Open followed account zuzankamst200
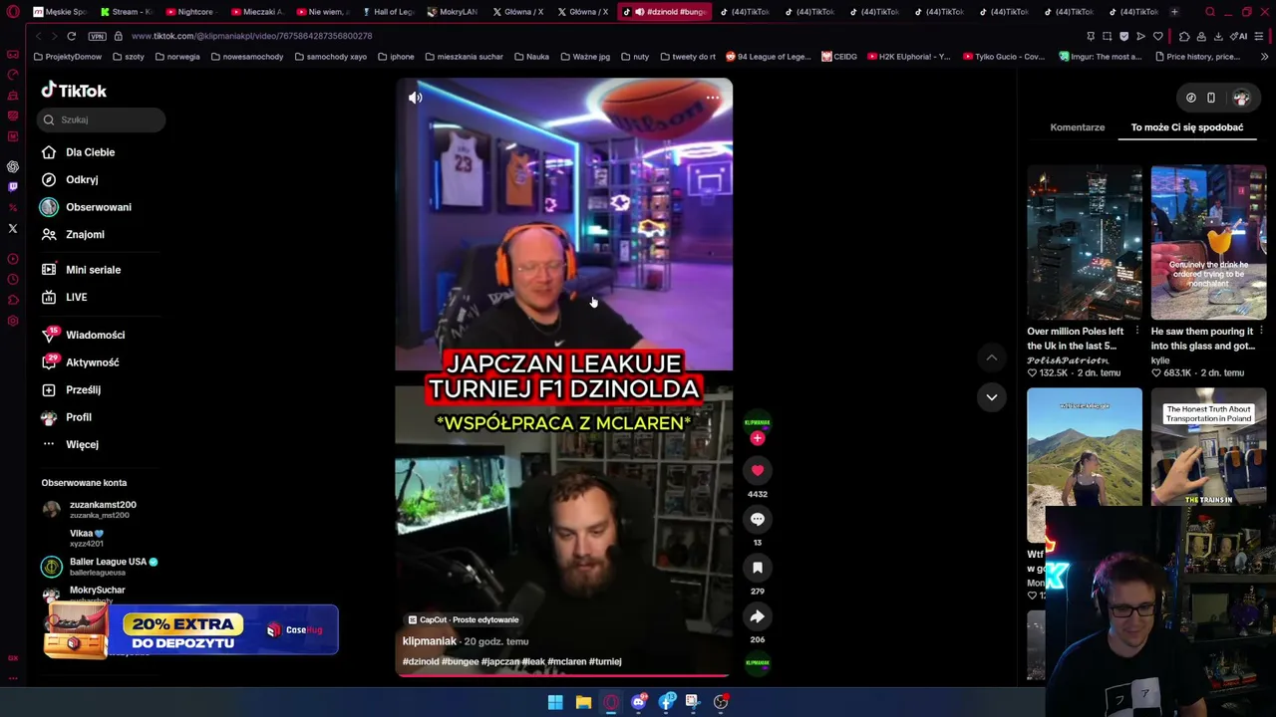The height and width of the screenshot is (717, 1276). click(x=90, y=509)
